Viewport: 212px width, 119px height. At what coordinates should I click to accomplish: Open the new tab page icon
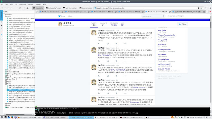coord(37,12)
